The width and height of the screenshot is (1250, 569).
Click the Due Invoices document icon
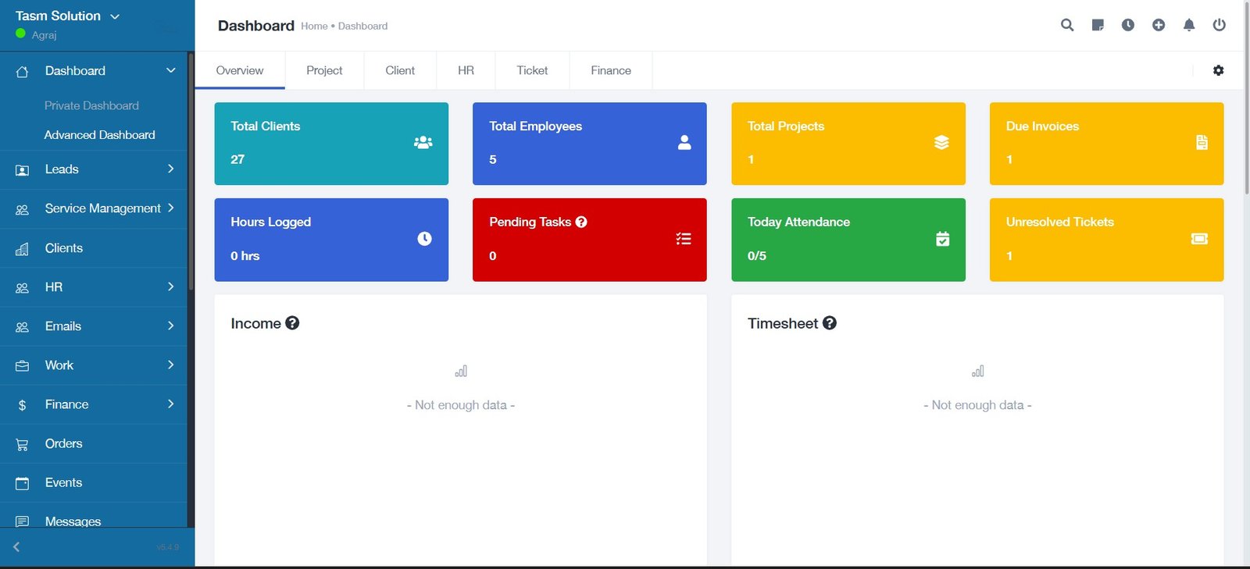pyautogui.click(x=1202, y=142)
